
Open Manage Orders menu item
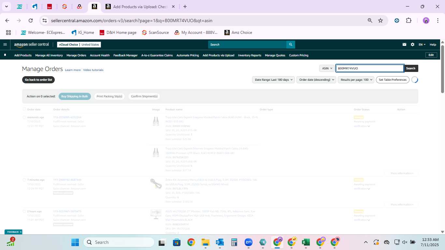(x=76, y=55)
